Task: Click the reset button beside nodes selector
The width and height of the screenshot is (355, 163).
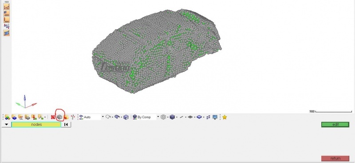Action: click(66, 124)
